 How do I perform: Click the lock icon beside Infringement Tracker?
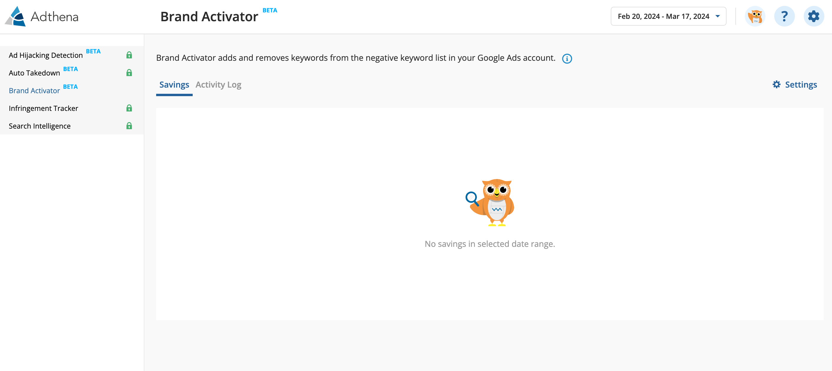tap(129, 108)
